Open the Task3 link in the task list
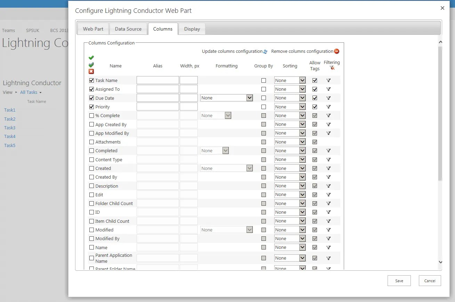This screenshot has width=455, height=302. 10,128
